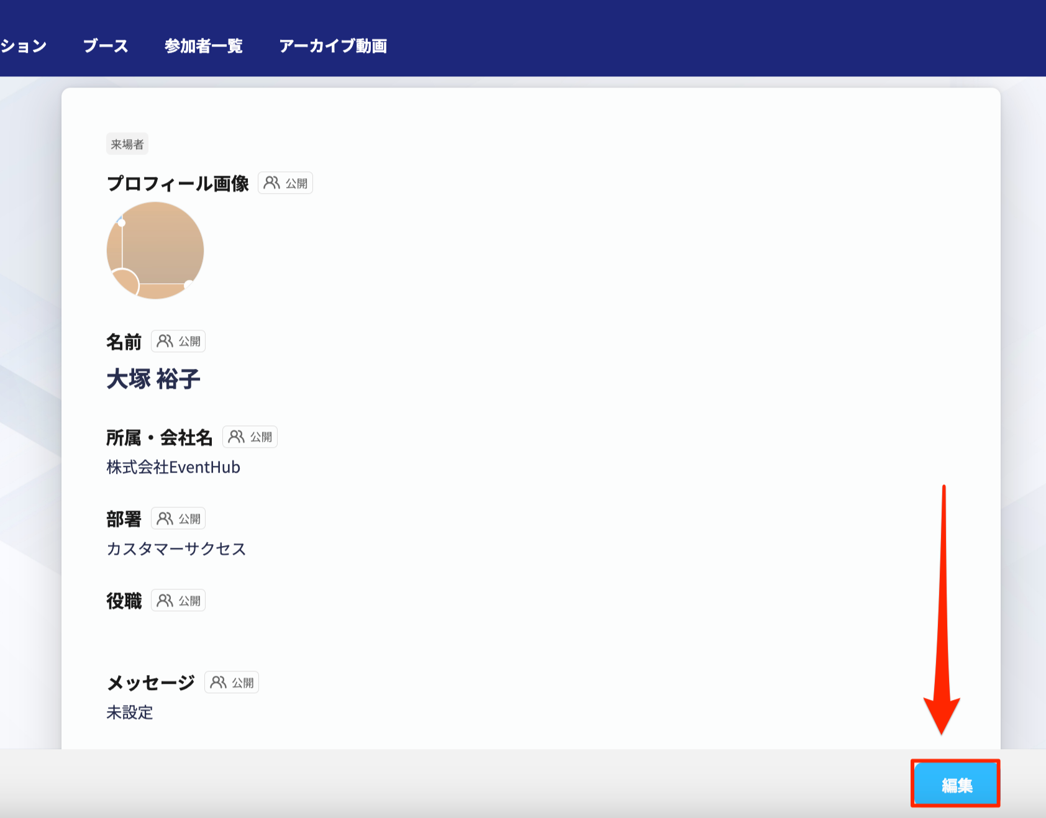The image size is (1046, 818).
Task: Click the round profile avatar image
Action: [x=155, y=250]
